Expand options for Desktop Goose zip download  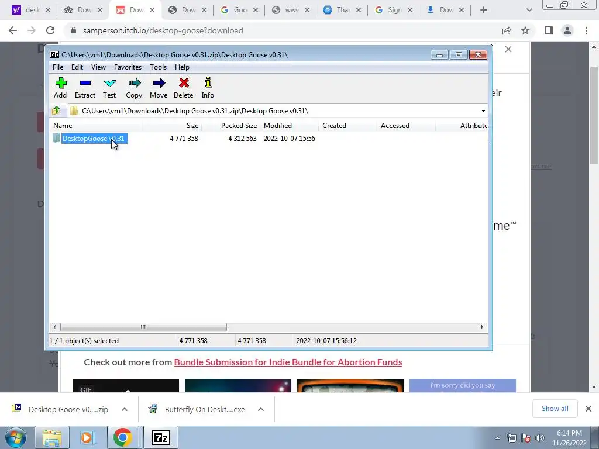pyautogui.click(x=125, y=409)
